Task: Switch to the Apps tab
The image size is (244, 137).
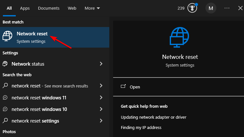Action: (x=25, y=8)
